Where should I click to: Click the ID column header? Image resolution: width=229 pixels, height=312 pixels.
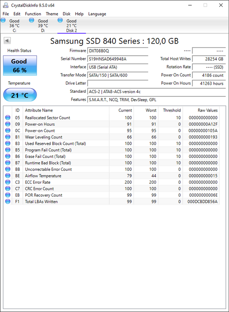tap(17, 110)
